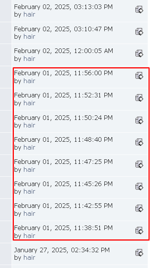
Task: Select hair username under 11:50:24 PM post
Action: 29,125
